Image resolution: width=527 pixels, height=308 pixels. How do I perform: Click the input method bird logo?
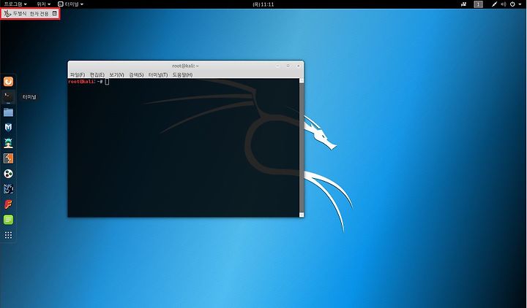pyautogui.click(x=7, y=14)
